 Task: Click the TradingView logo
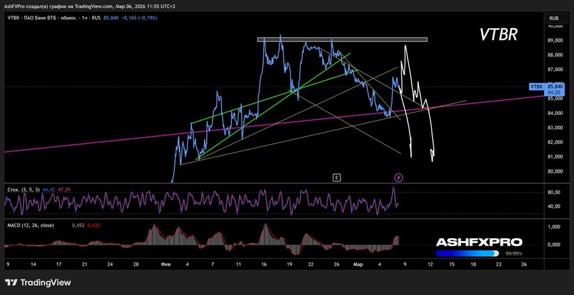(38, 282)
